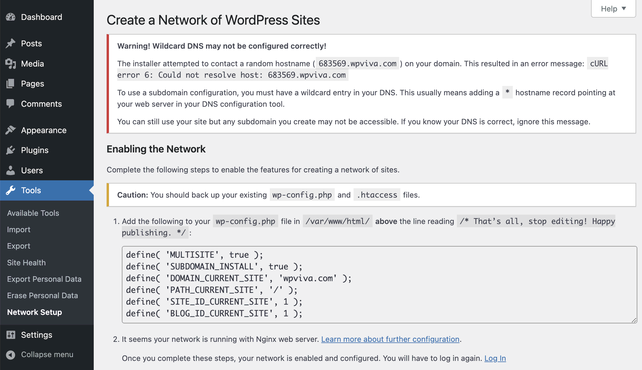The image size is (642, 370).
Task: Click the Pages icon in sidebar
Action: coord(11,83)
